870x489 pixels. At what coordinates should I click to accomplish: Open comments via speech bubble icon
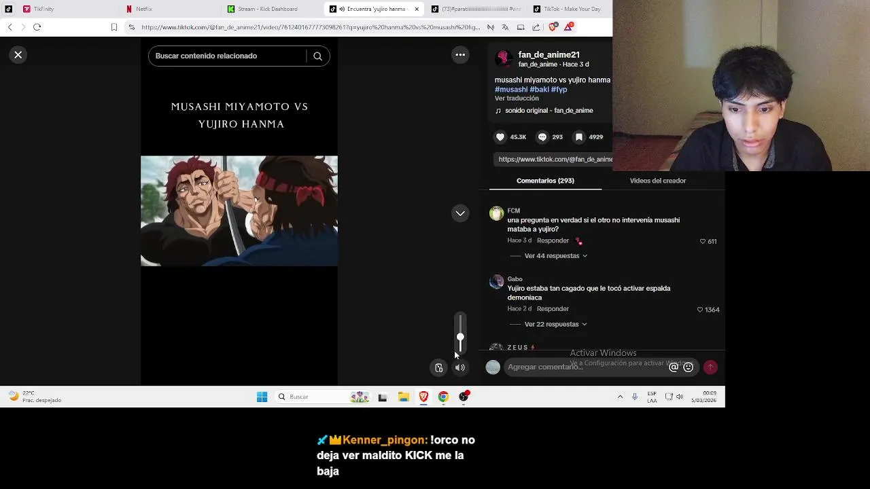click(542, 137)
